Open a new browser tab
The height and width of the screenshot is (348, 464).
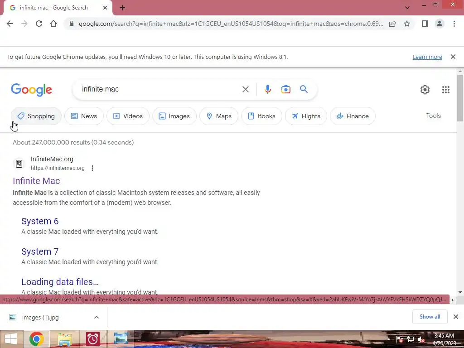click(122, 8)
